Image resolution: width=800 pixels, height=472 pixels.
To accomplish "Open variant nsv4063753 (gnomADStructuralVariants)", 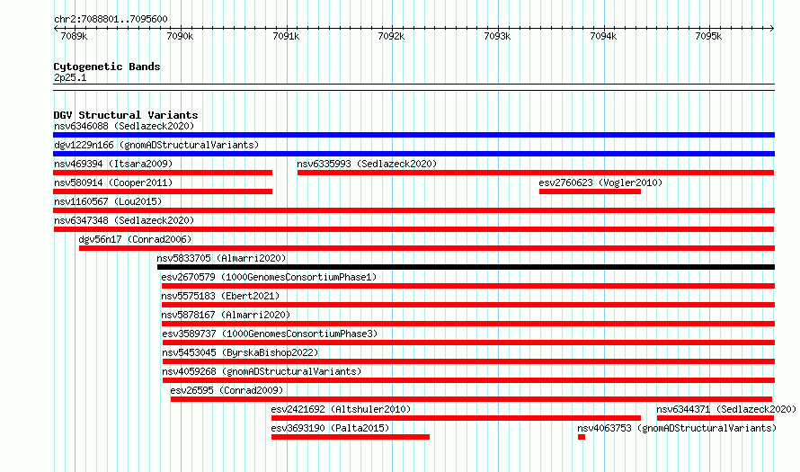I will click(x=677, y=428).
